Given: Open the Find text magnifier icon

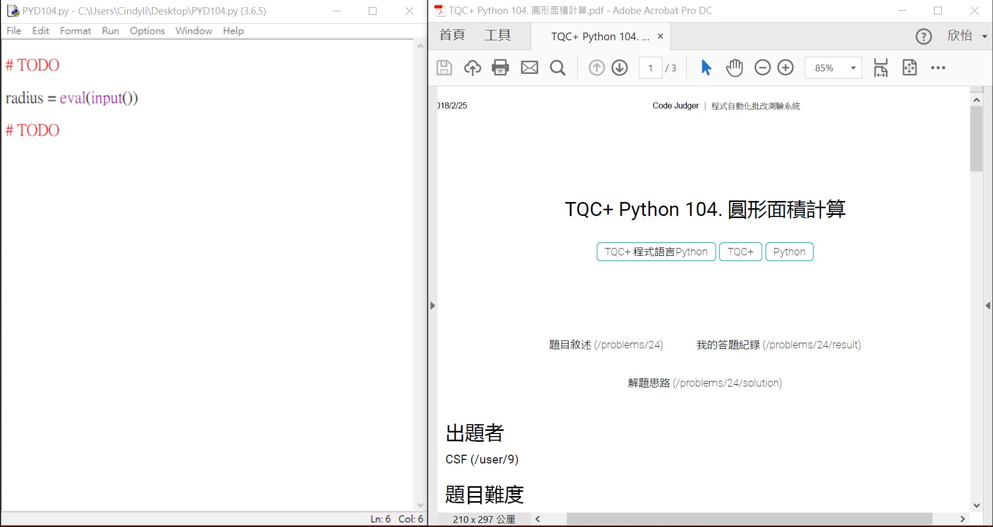Looking at the screenshot, I should coord(558,68).
